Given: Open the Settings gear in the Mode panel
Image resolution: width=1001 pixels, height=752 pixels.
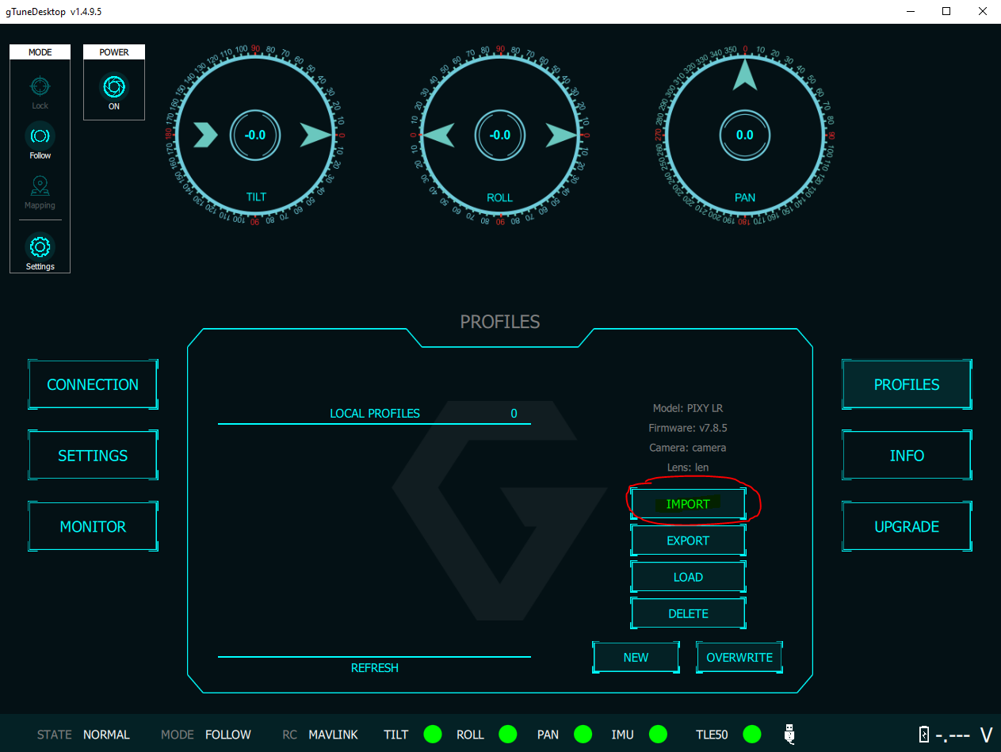Looking at the screenshot, I should (40, 247).
